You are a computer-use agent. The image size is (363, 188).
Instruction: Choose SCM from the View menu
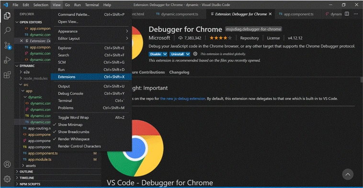[91, 62]
